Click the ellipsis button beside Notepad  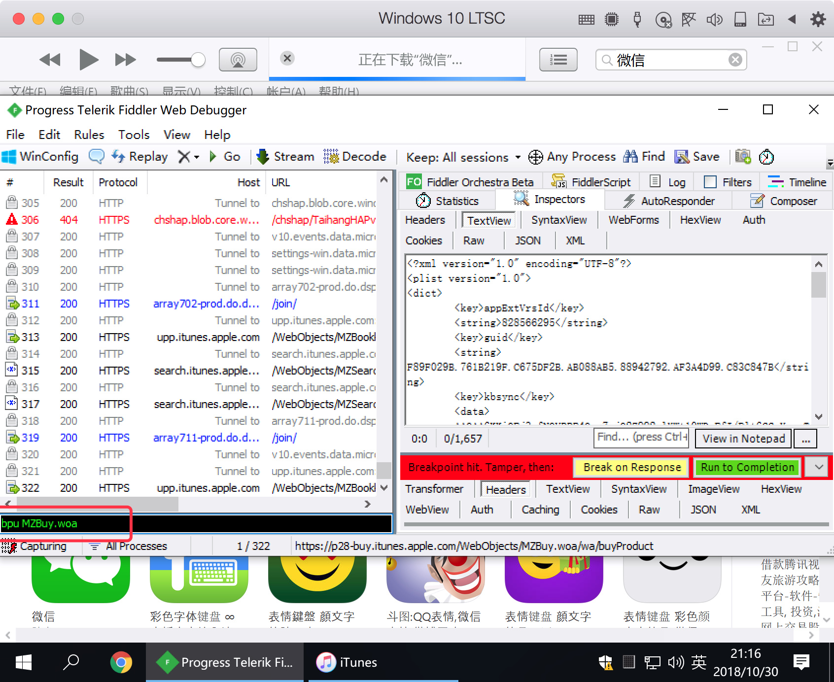[x=805, y=439]
